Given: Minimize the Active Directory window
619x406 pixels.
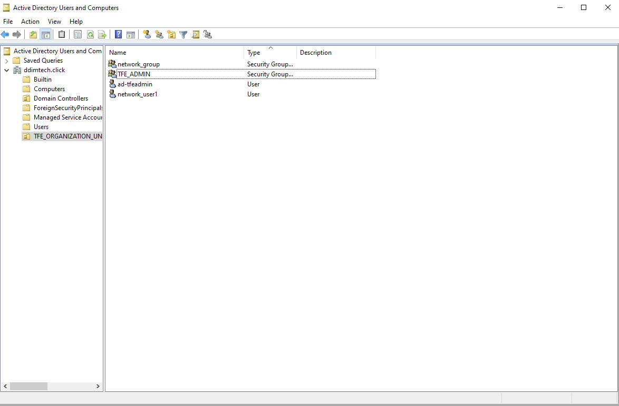Looking at the screenshot, I should point(560,7).
